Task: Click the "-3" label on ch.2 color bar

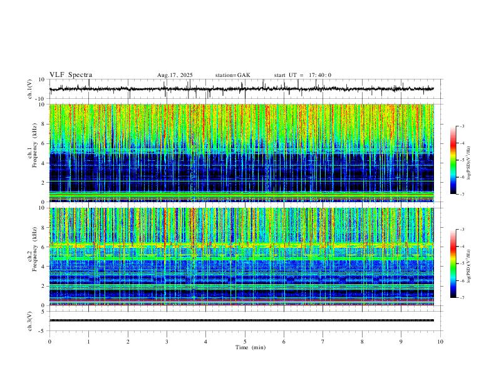Action: point(462,230)
